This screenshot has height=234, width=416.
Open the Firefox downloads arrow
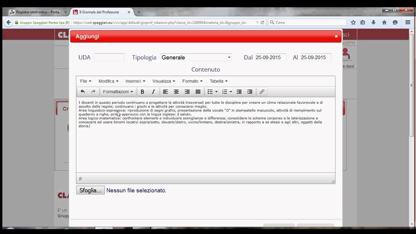point(373,22)
